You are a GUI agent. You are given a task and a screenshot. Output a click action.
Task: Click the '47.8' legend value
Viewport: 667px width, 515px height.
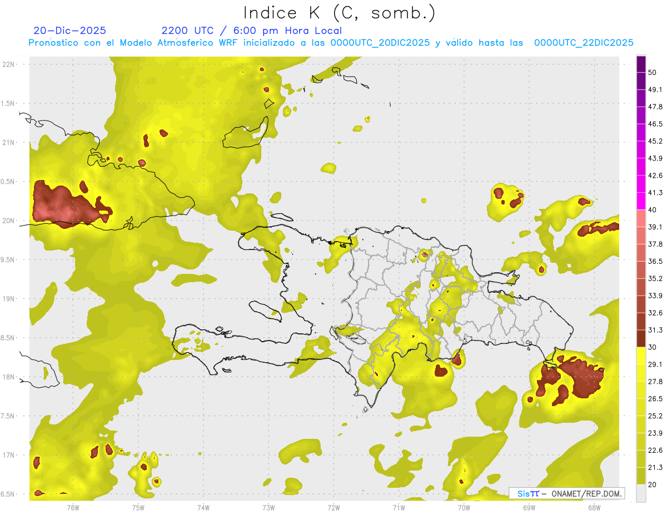pyautogui.click(x=655, y=107)
